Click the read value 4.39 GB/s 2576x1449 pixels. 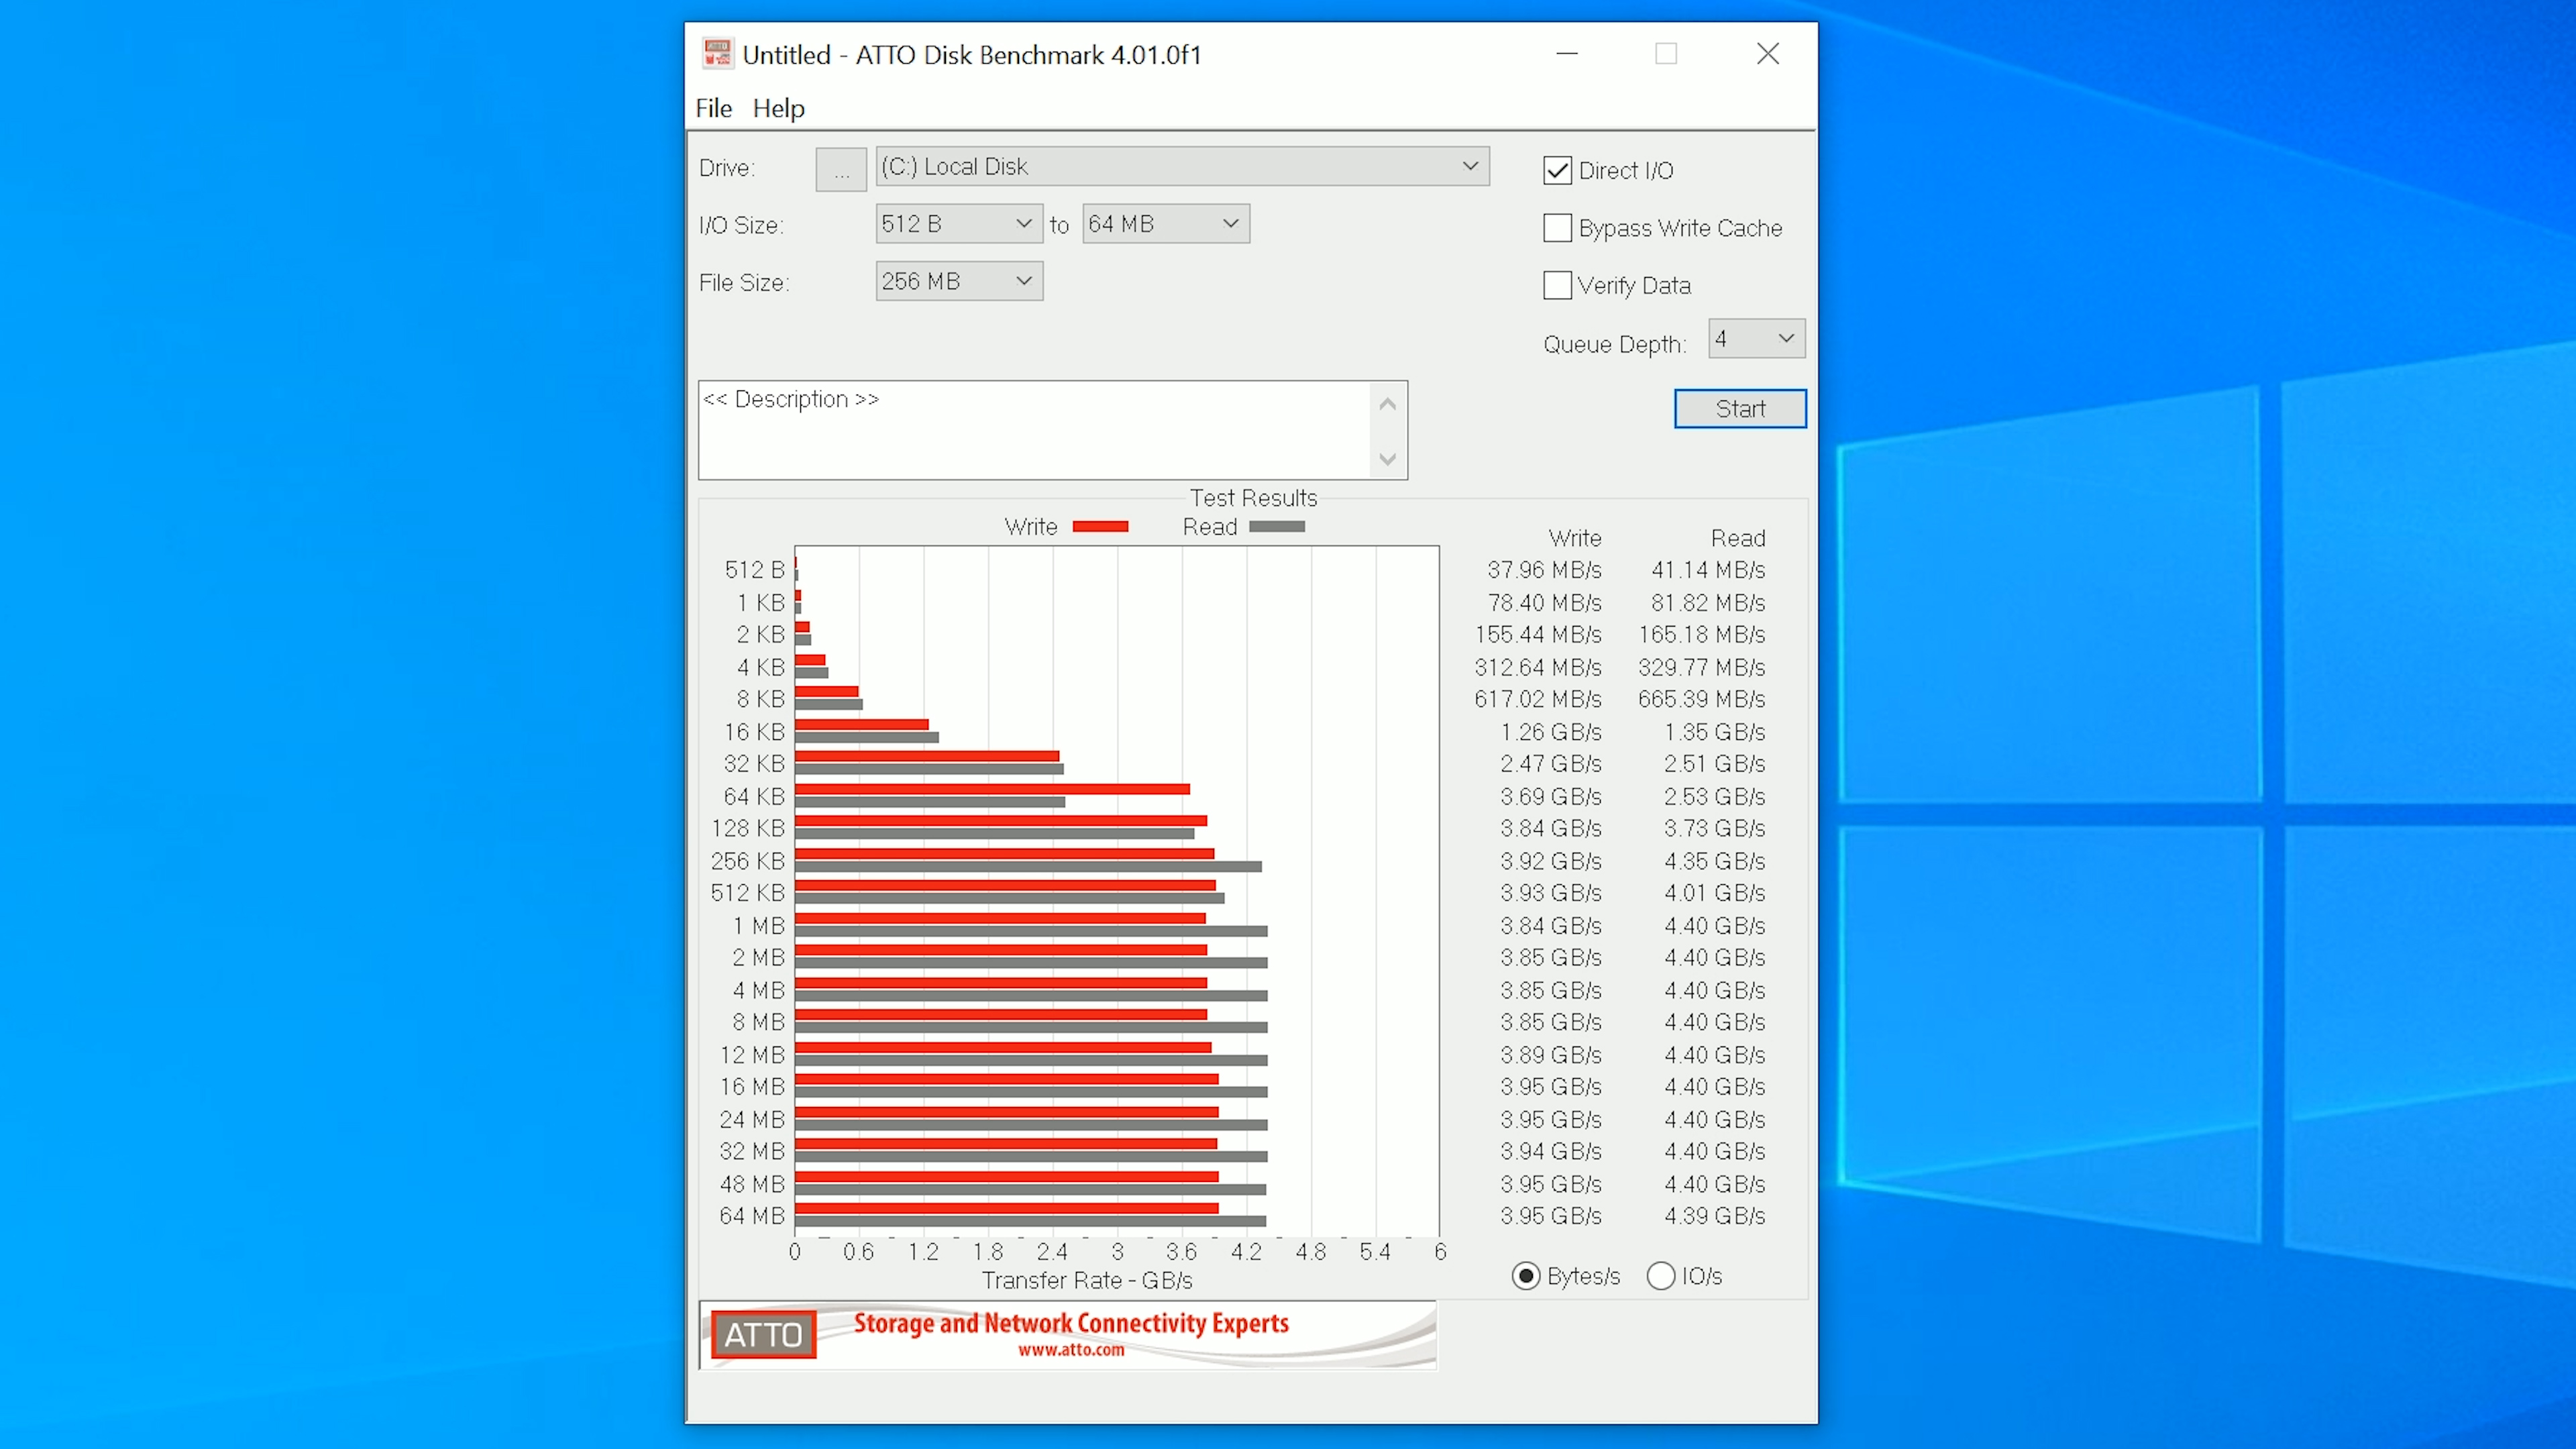1714,1216
